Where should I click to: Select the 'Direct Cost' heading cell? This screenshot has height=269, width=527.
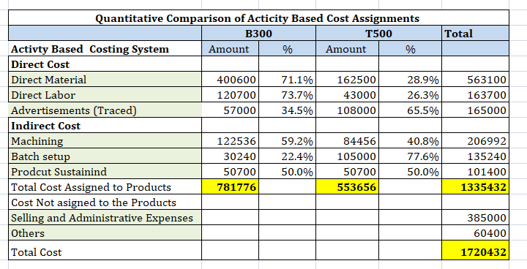click(x=105, y=64)
